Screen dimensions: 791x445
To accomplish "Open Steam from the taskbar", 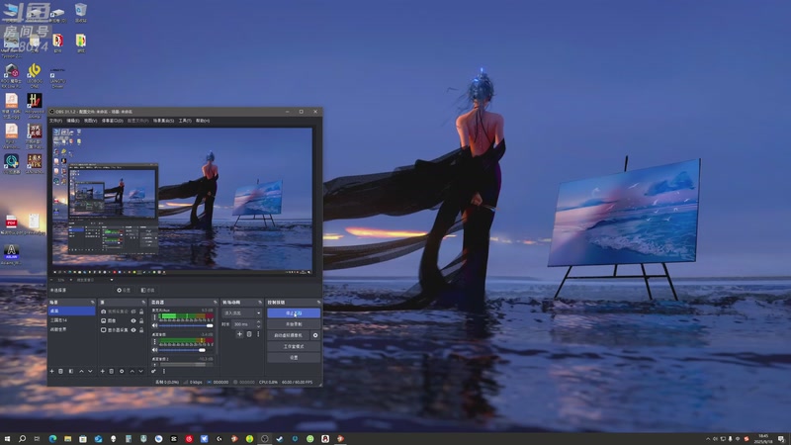I will click(x=280, y=439).
